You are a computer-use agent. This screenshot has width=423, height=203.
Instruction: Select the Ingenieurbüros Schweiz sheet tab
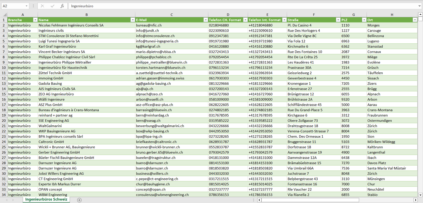coord(46,199)
